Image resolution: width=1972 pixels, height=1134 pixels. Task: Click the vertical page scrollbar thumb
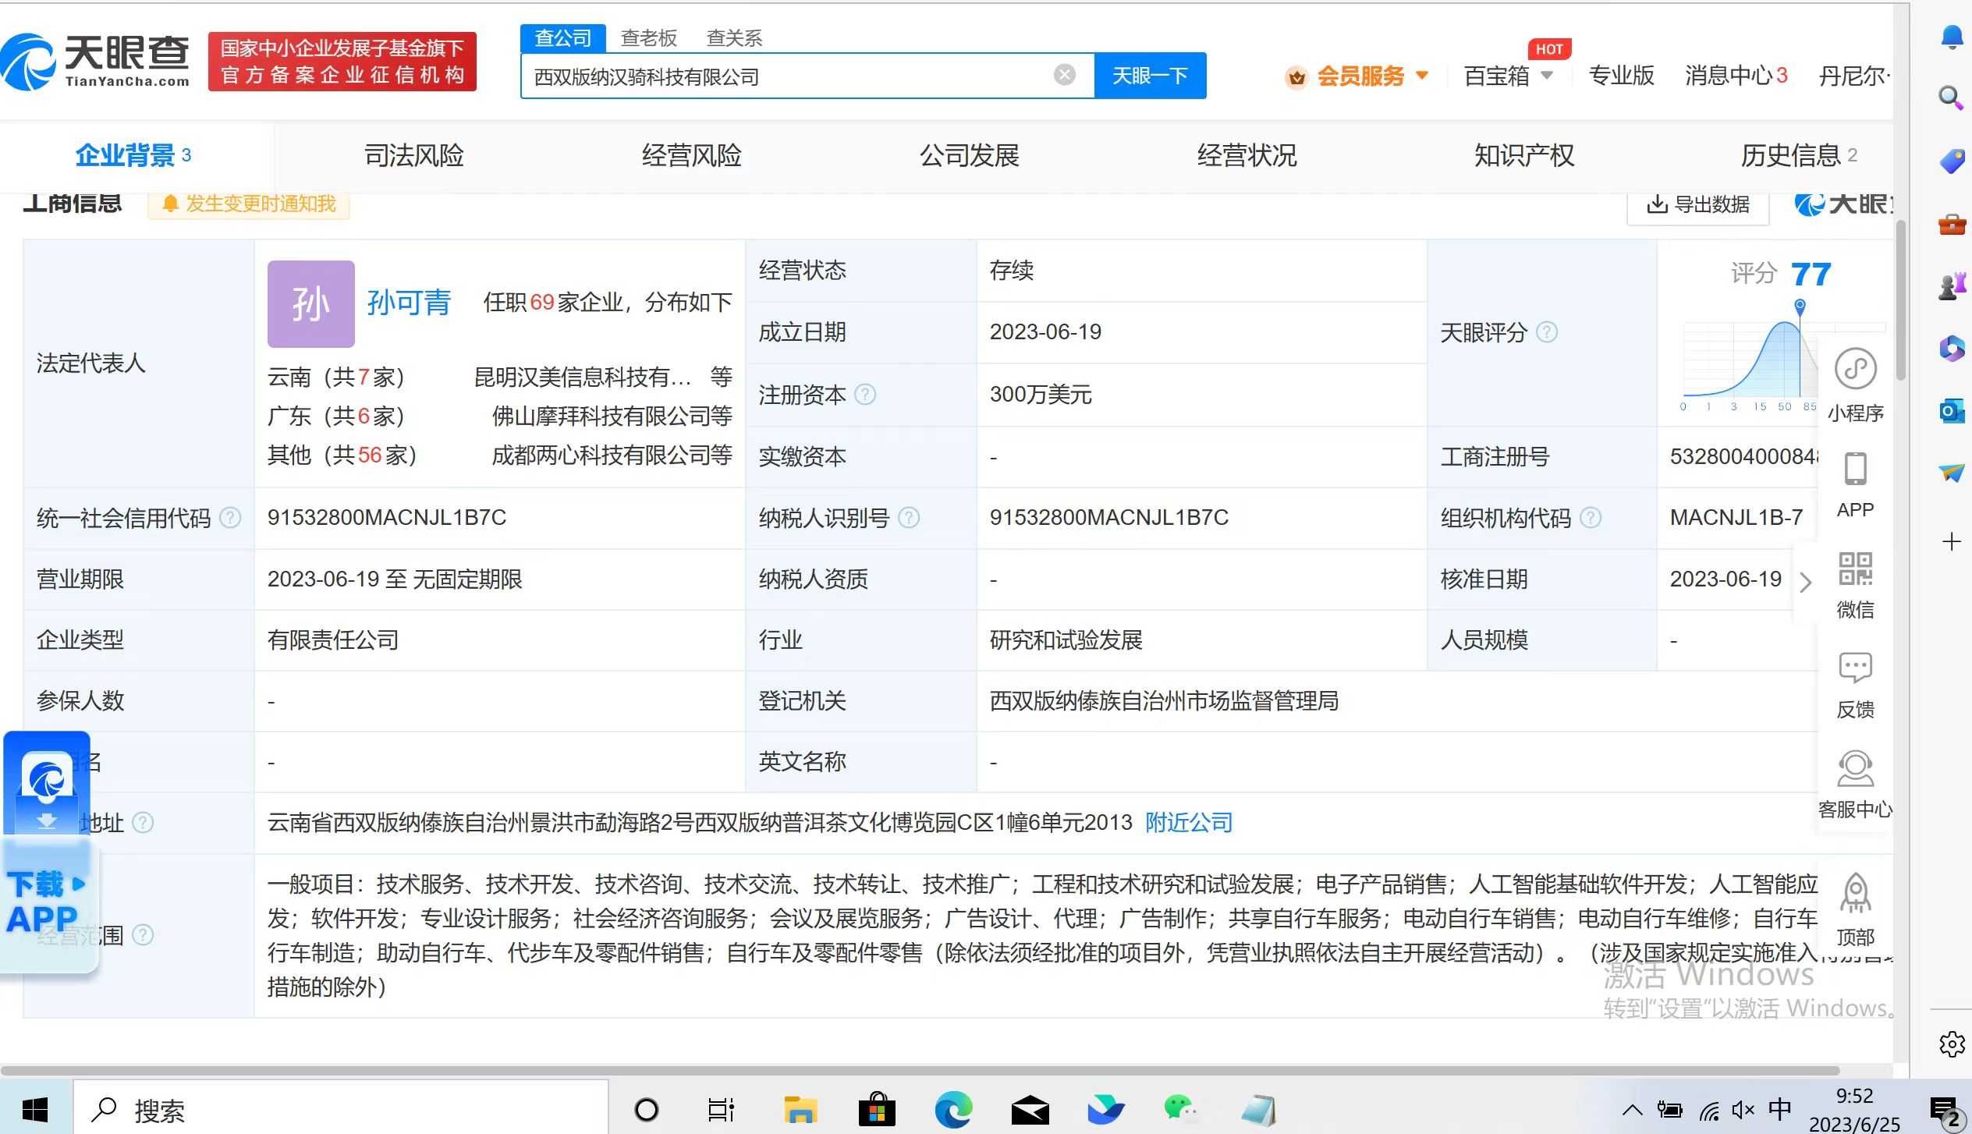[x=1901, y=300]
